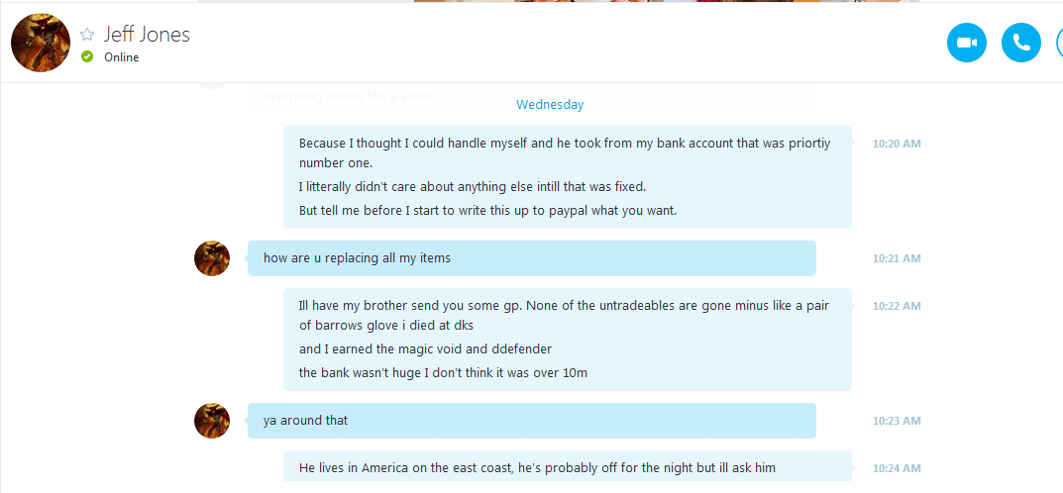Start a video call with Jeff Jones

(x=967, y=43)
